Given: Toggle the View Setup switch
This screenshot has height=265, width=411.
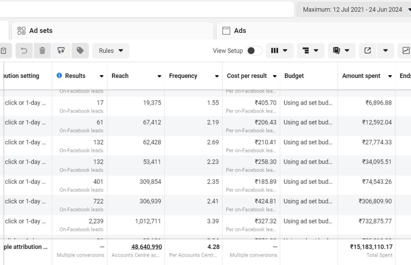Looking at the screenshot, I should [255, 51].
